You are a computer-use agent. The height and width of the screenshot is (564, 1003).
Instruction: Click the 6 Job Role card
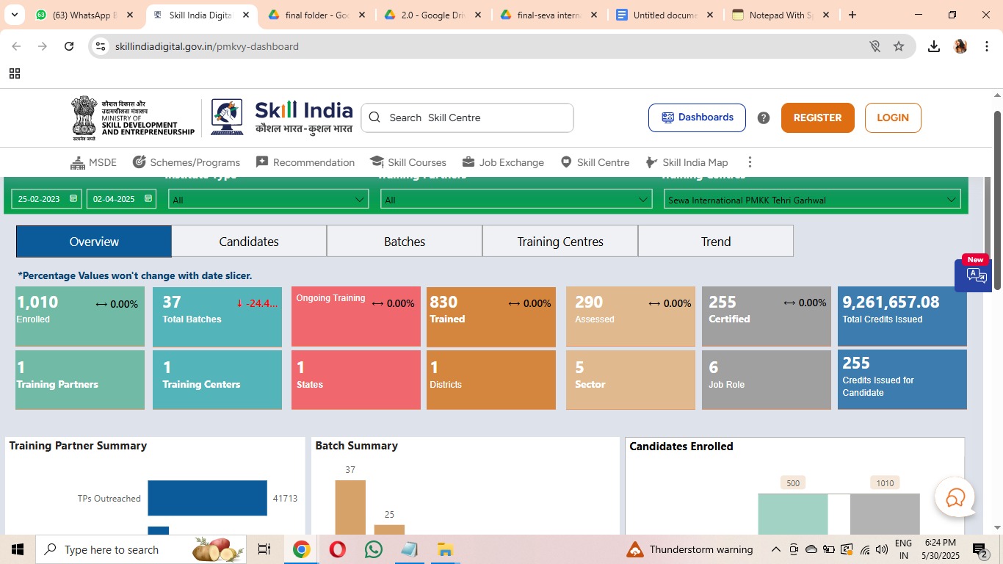pos(767,380)
